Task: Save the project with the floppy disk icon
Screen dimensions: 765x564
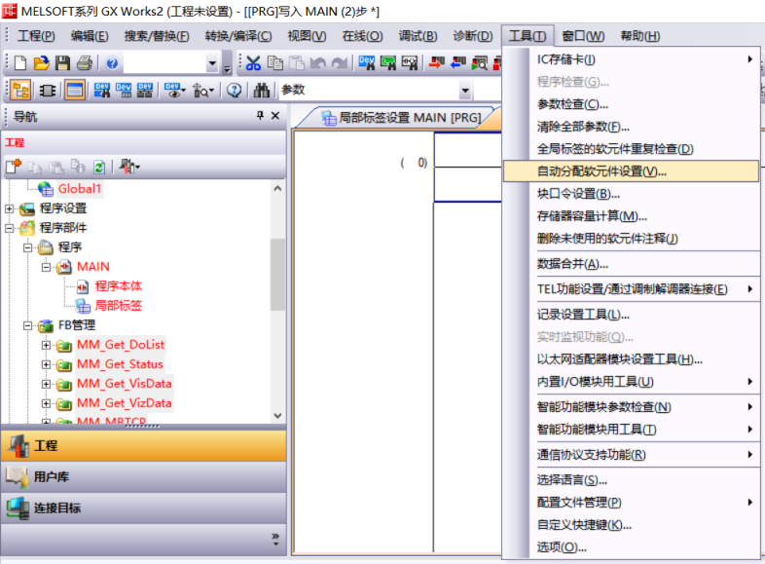Action: (62, 63)
